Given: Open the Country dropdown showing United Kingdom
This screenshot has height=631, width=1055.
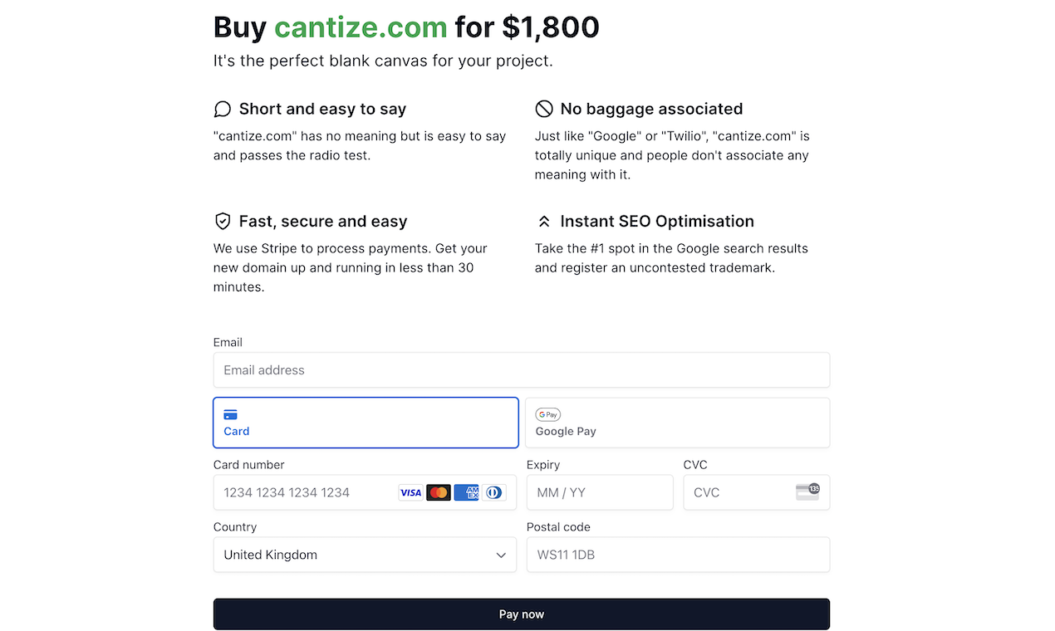Looking at the screenshot, I should tap(365, 555).
